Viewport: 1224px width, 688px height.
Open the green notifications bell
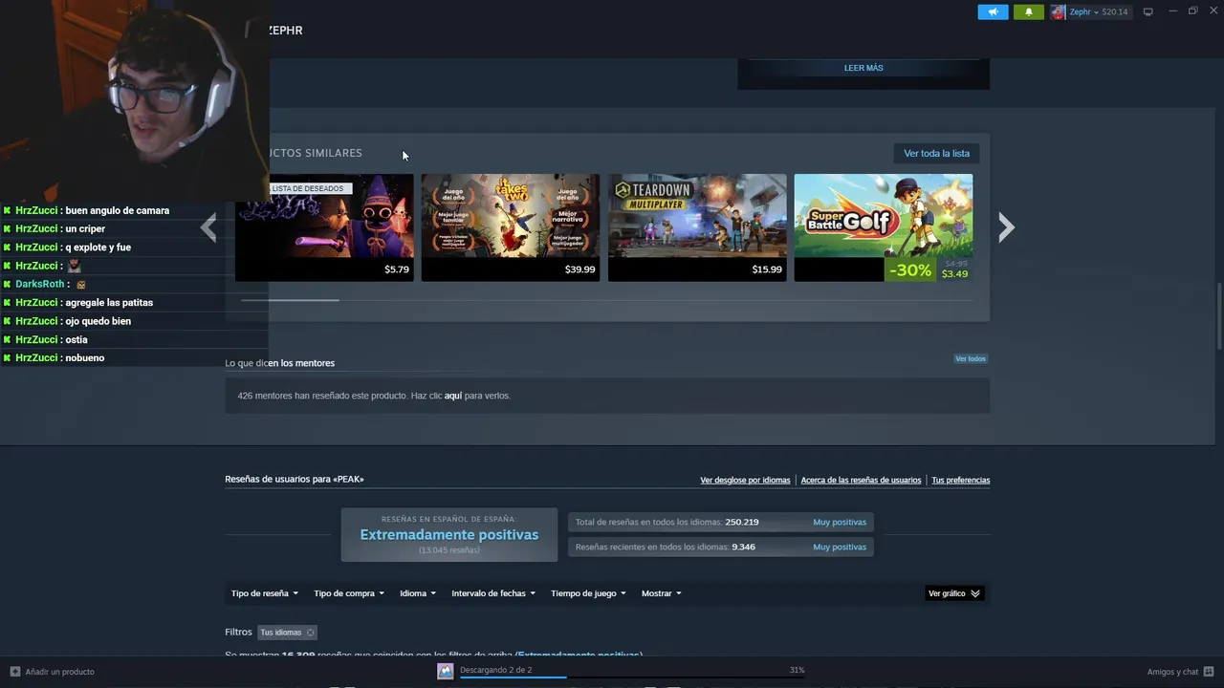[x=1029, y=11]
